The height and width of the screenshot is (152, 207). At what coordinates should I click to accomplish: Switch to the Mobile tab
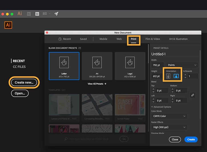[x=103, y=39]
